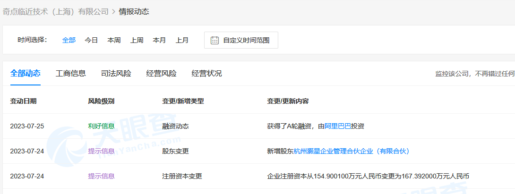
Task: Click 变动日期 column header
Action: point(23,101)
